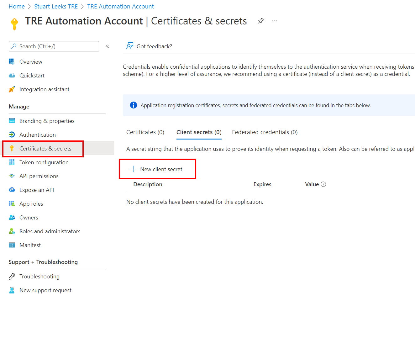Navigate to Home via breadcrumb
The image size is (415, 348).
[16, 6]
